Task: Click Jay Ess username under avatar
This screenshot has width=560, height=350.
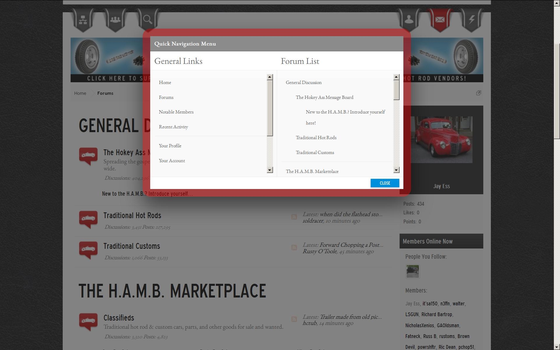Action: pos(441,186)
